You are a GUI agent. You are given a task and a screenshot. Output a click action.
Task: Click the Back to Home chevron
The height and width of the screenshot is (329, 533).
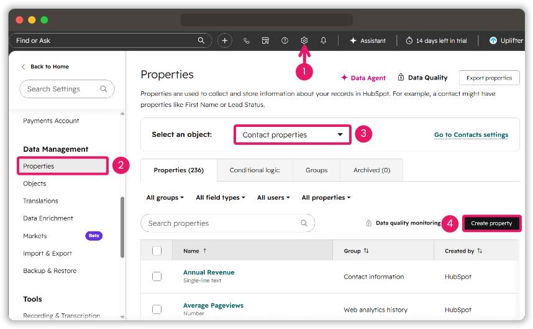(24, 67)
